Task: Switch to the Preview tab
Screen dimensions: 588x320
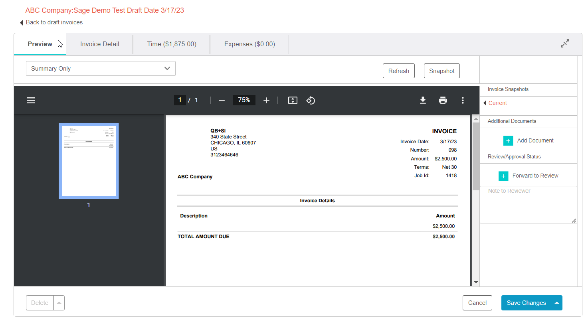Action: click(40, 44)
